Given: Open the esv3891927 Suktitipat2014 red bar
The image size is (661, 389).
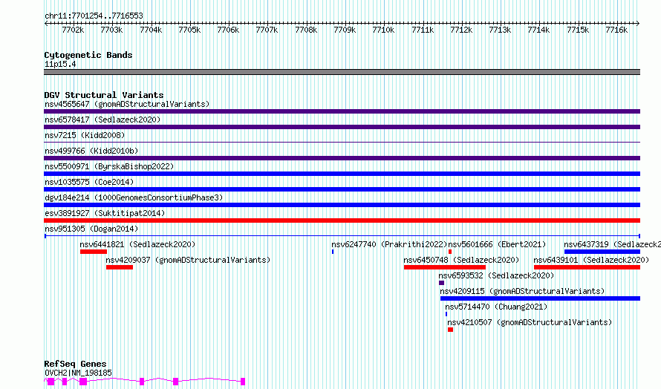Looking at the screenshot, I should click(x=342, y=220).
